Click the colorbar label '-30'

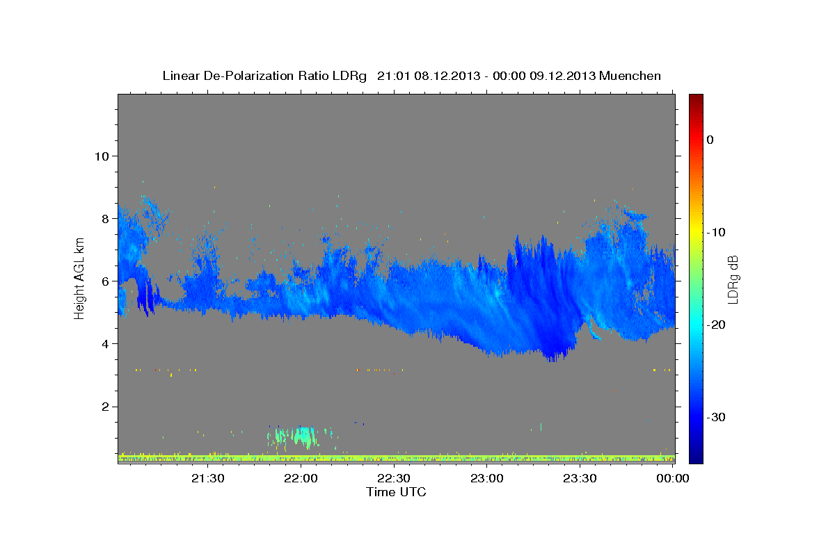click(x=716, y=417)
